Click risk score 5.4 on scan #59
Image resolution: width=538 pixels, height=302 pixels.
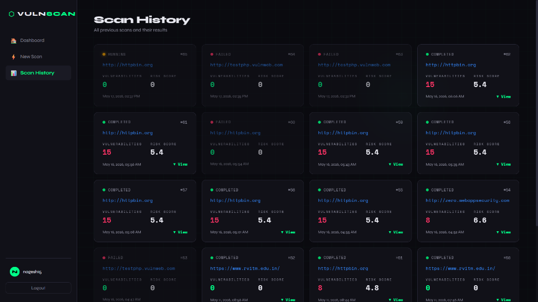point(373,153)
